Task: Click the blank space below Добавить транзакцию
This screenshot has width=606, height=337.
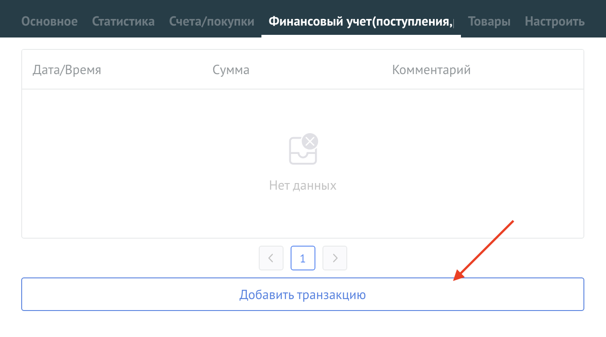Action: (x=303, y=325)
